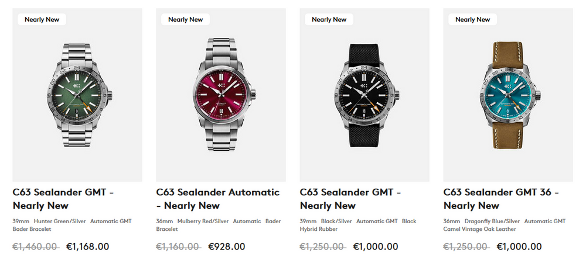Image resolution: width=586 pixels, height=260 pixels.
Task: Open the Hunter Green Sealander GMT watch image
Action: (77, 95)
